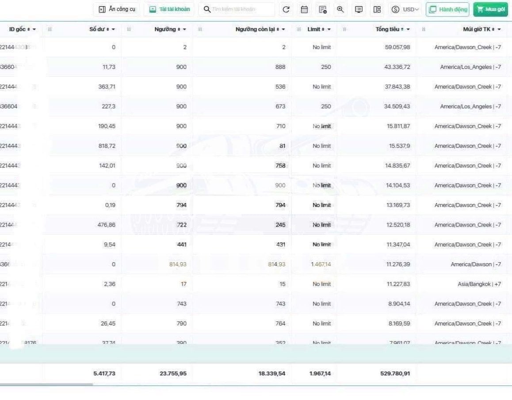Click total spend 34.509,43
The height and width of the screenshot is (400, 512).
397,106
